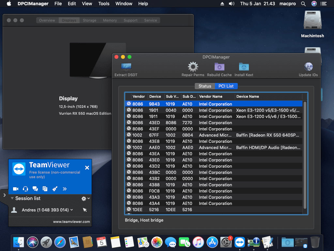The image size is (334, 251).
Task: Open the www.teamviewer.com link
Action: (71, 222)
